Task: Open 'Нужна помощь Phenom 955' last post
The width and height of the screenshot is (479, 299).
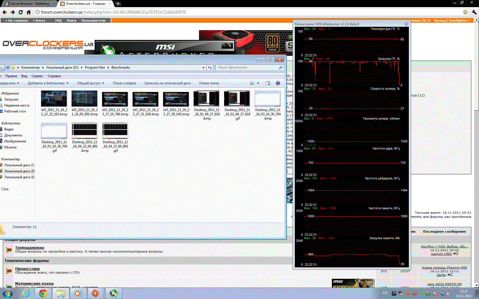Action: click(444, 267)
